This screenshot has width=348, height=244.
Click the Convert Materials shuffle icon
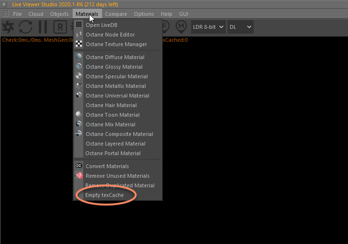(79, 166)
